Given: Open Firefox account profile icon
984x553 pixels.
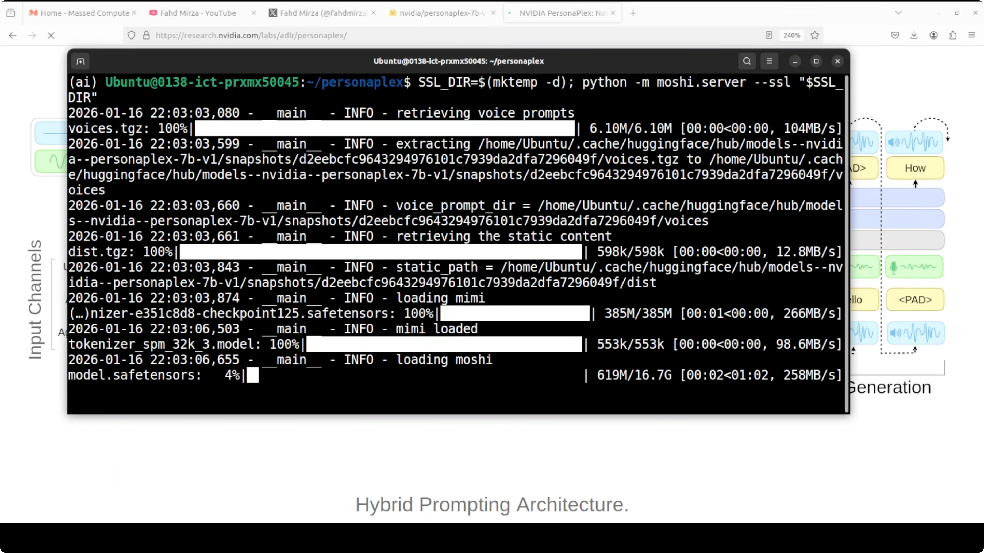Looking at the screenshot, I should 933,36.
